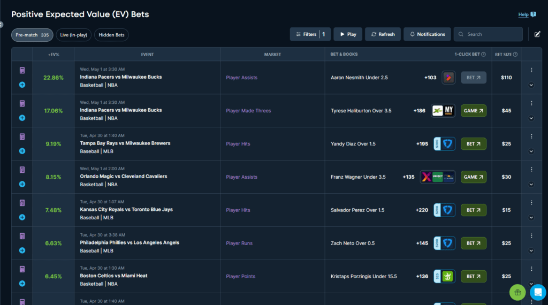This screenshot has height=305, width=548.
Task: Add Tyrese Haliburton Over 3.5 bet with plus icon
Action: coord(22,118)
